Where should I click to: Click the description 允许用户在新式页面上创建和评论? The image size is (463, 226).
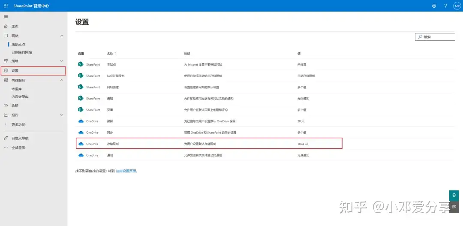206,110
